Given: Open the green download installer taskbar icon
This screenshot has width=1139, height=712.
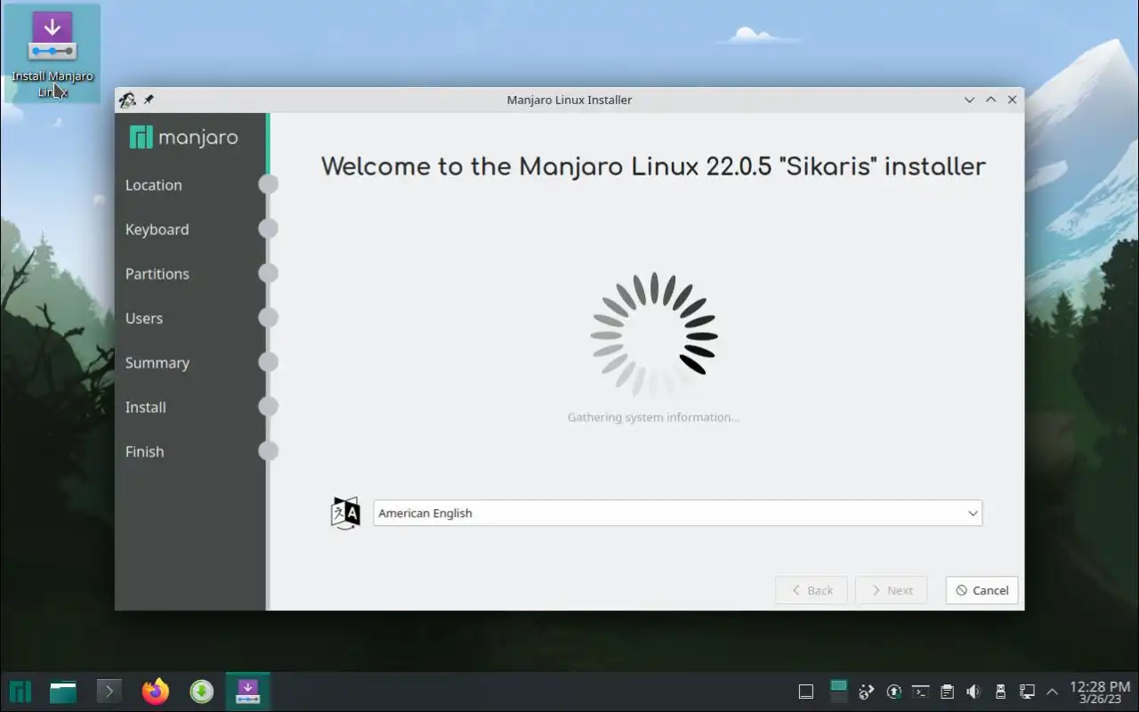Looking at the screenshot, I should [x=202, y=692].
